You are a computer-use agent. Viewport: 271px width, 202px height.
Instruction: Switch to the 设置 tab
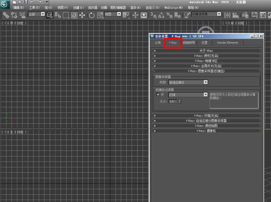pos(204,43)
